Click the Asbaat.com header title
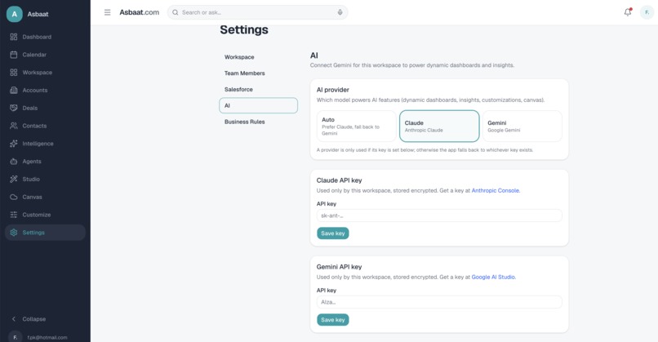The width and height of the screenshot is (658, 342). 140,12
